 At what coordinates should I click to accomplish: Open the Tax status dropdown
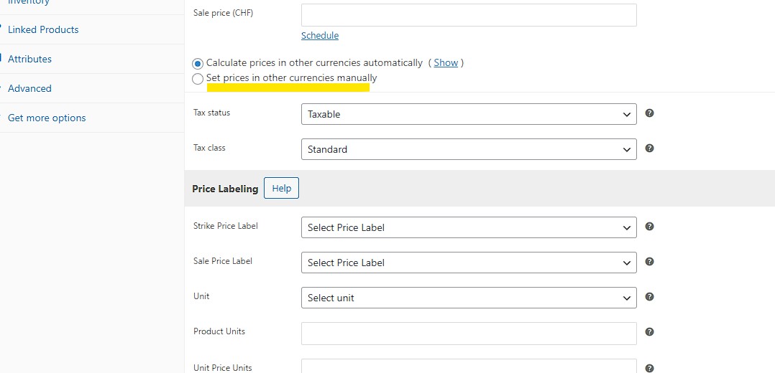pyautogui.click(x=469, y=114)
